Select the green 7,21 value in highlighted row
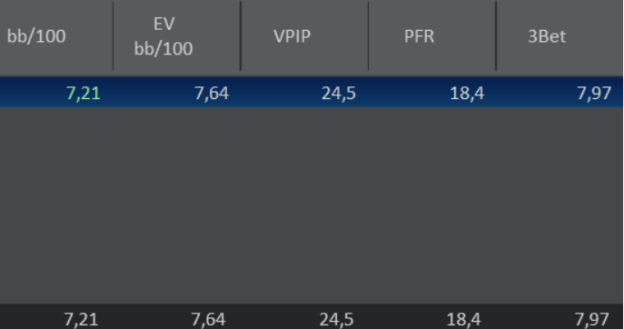Screen dimensions: 624x329 (84, 94)
